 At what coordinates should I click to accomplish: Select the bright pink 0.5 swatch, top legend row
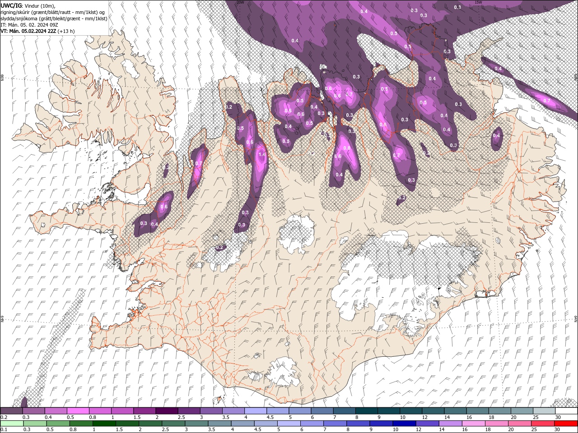pyautogui.click(x=78, y=411)
